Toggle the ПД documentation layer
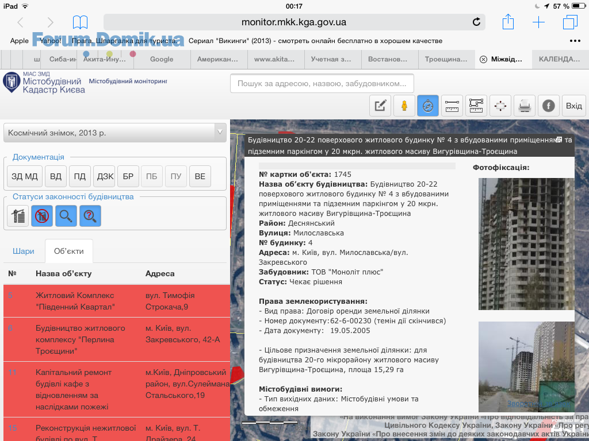 (x=79, y=176)
